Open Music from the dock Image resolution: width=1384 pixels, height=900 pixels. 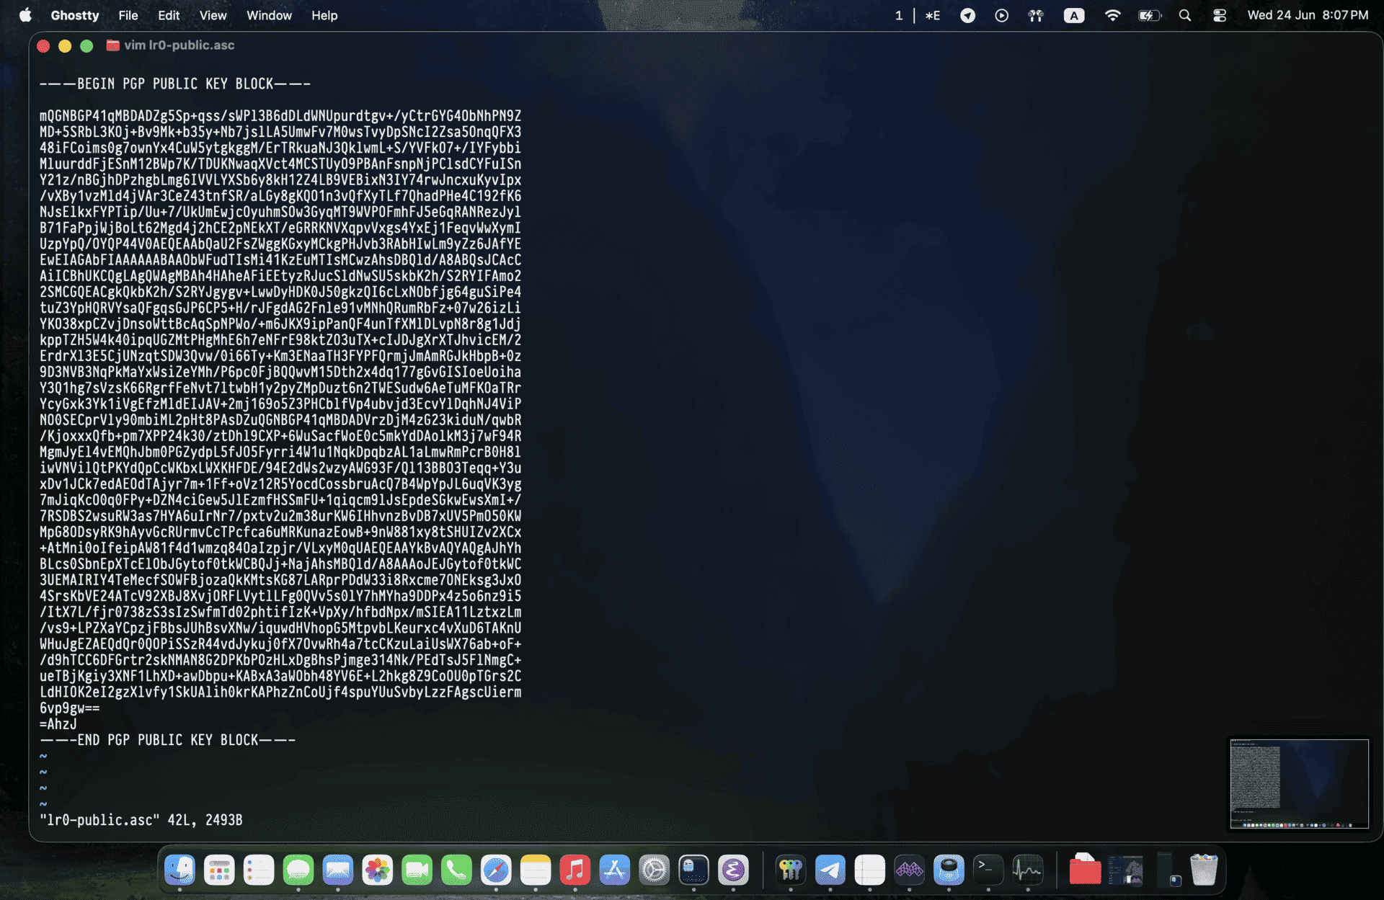(575, 870)
